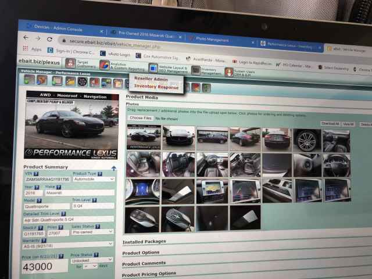
Task: Open the large Performance Lexus main vehicle photo
Action: (x=71, y=125)
